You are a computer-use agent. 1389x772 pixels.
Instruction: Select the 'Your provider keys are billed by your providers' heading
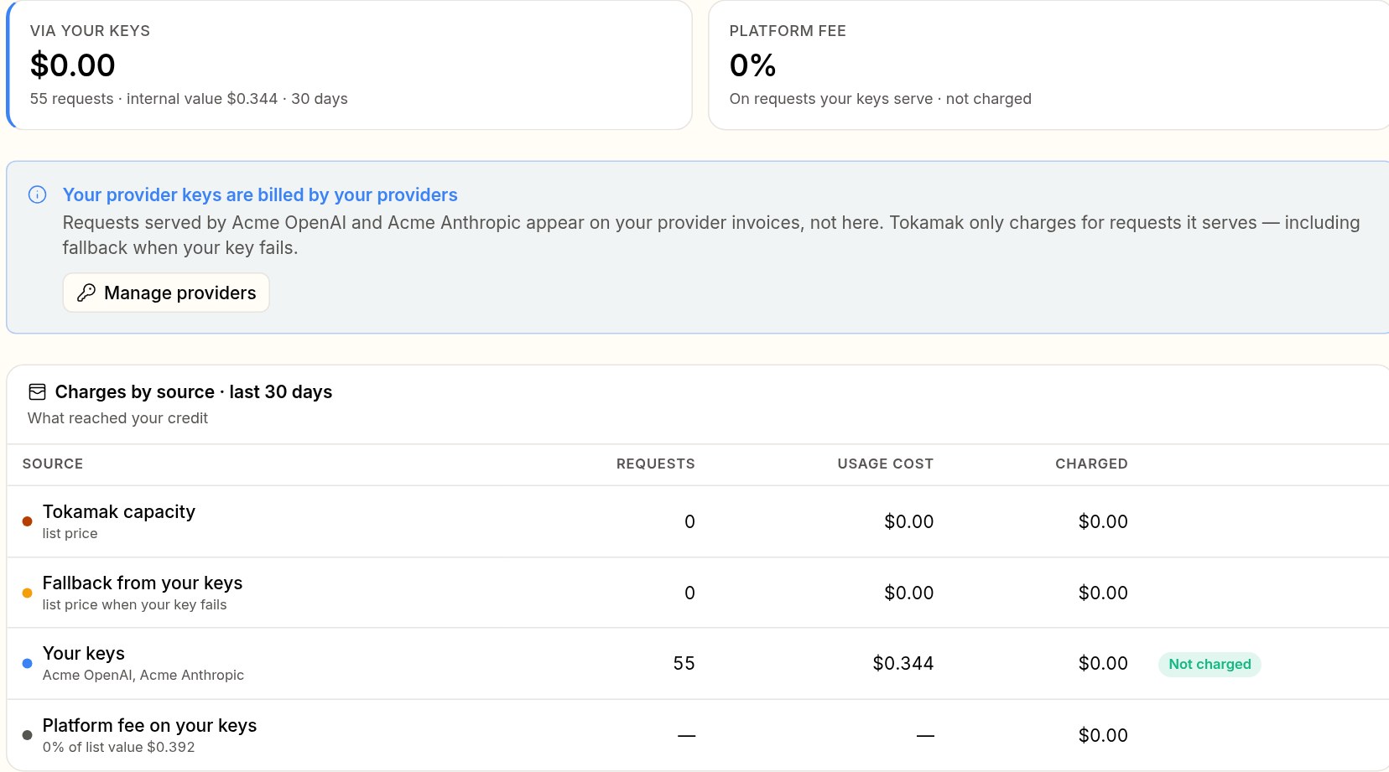pyautogui.click(x=260, y=194)
